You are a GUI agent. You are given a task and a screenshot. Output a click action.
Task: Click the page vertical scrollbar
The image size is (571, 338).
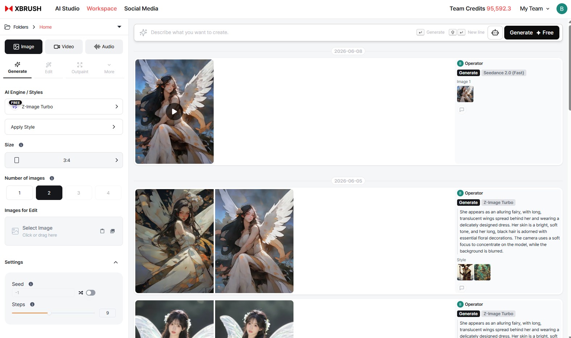[570, 67]
